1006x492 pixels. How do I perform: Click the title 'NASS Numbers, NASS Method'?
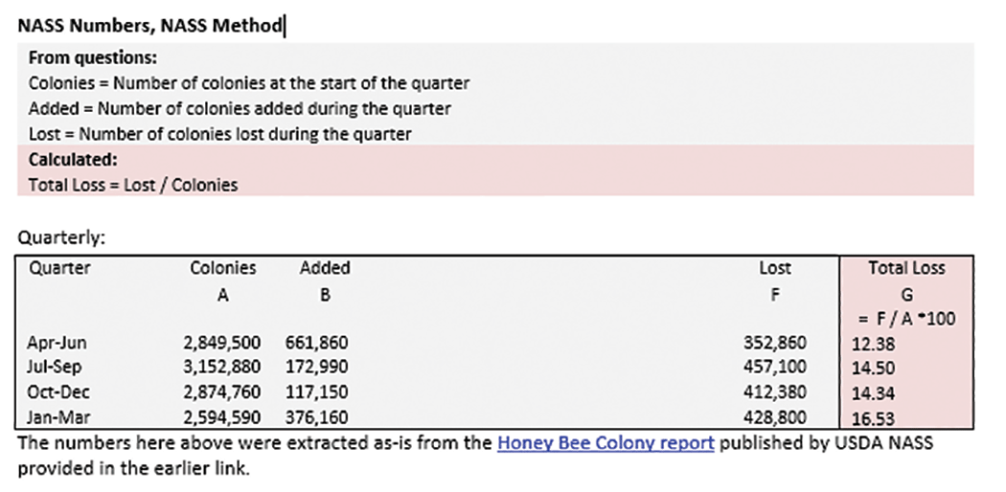tap(149, 26)
